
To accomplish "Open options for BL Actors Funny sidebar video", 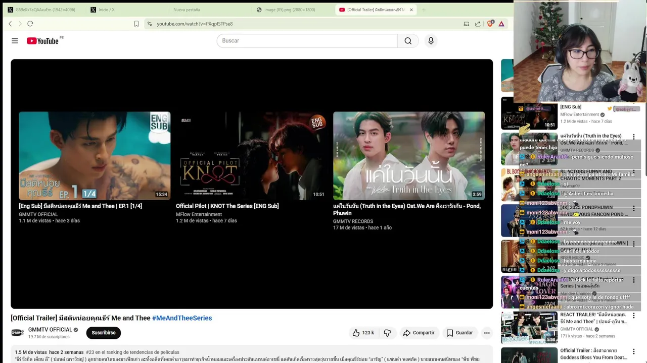I will tap(634, 172).
